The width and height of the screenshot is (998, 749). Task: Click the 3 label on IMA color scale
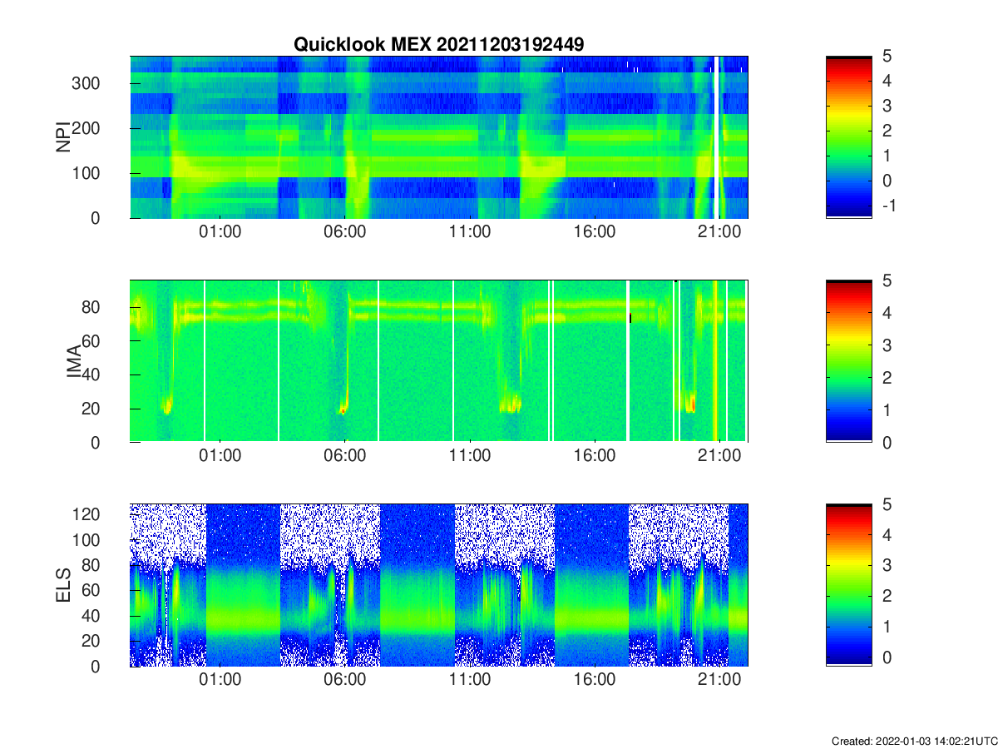[x=887, y=345]
